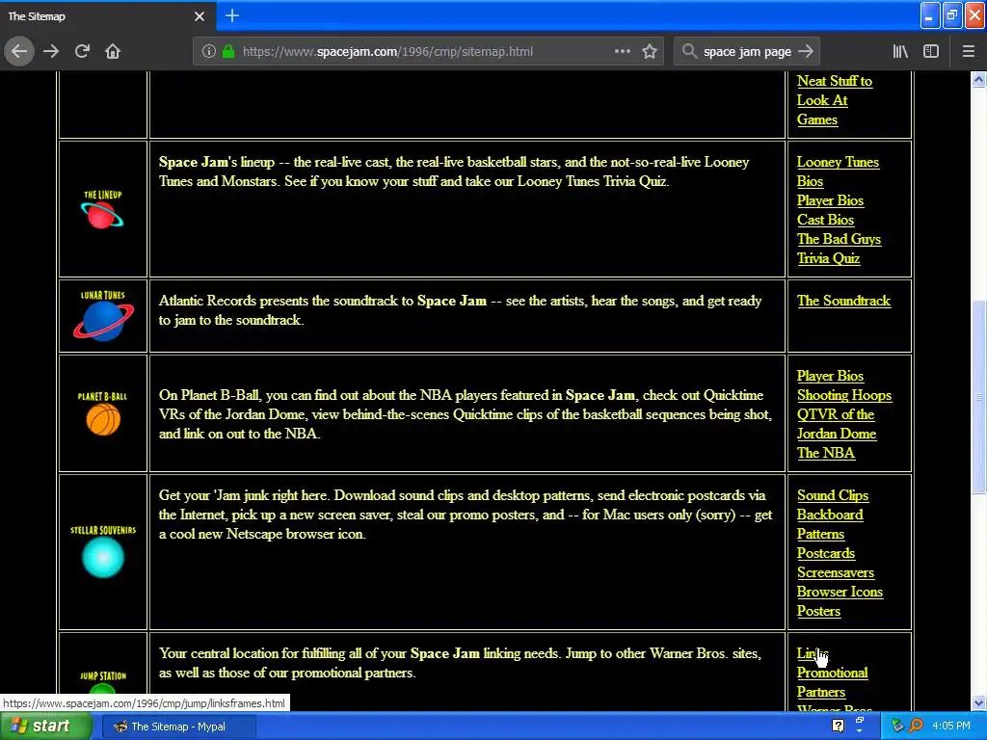
Task: Click the Lunar Tunes planet image
Action: click(x=102, y=316)
